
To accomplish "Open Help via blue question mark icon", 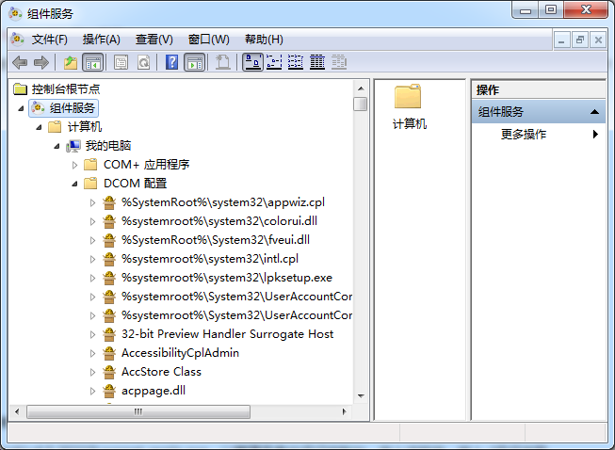I will click(x=171, y=62).
